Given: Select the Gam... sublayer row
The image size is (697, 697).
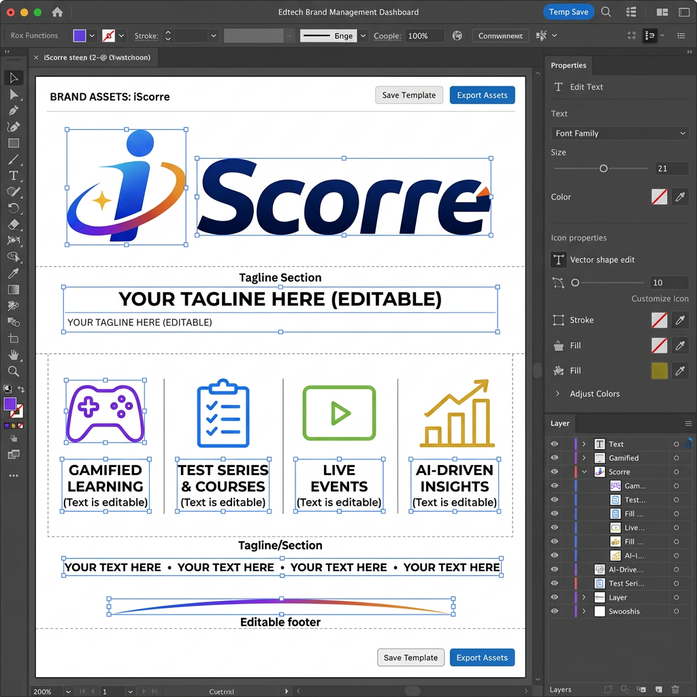Looking at the screenshot, I should point(619,486).
